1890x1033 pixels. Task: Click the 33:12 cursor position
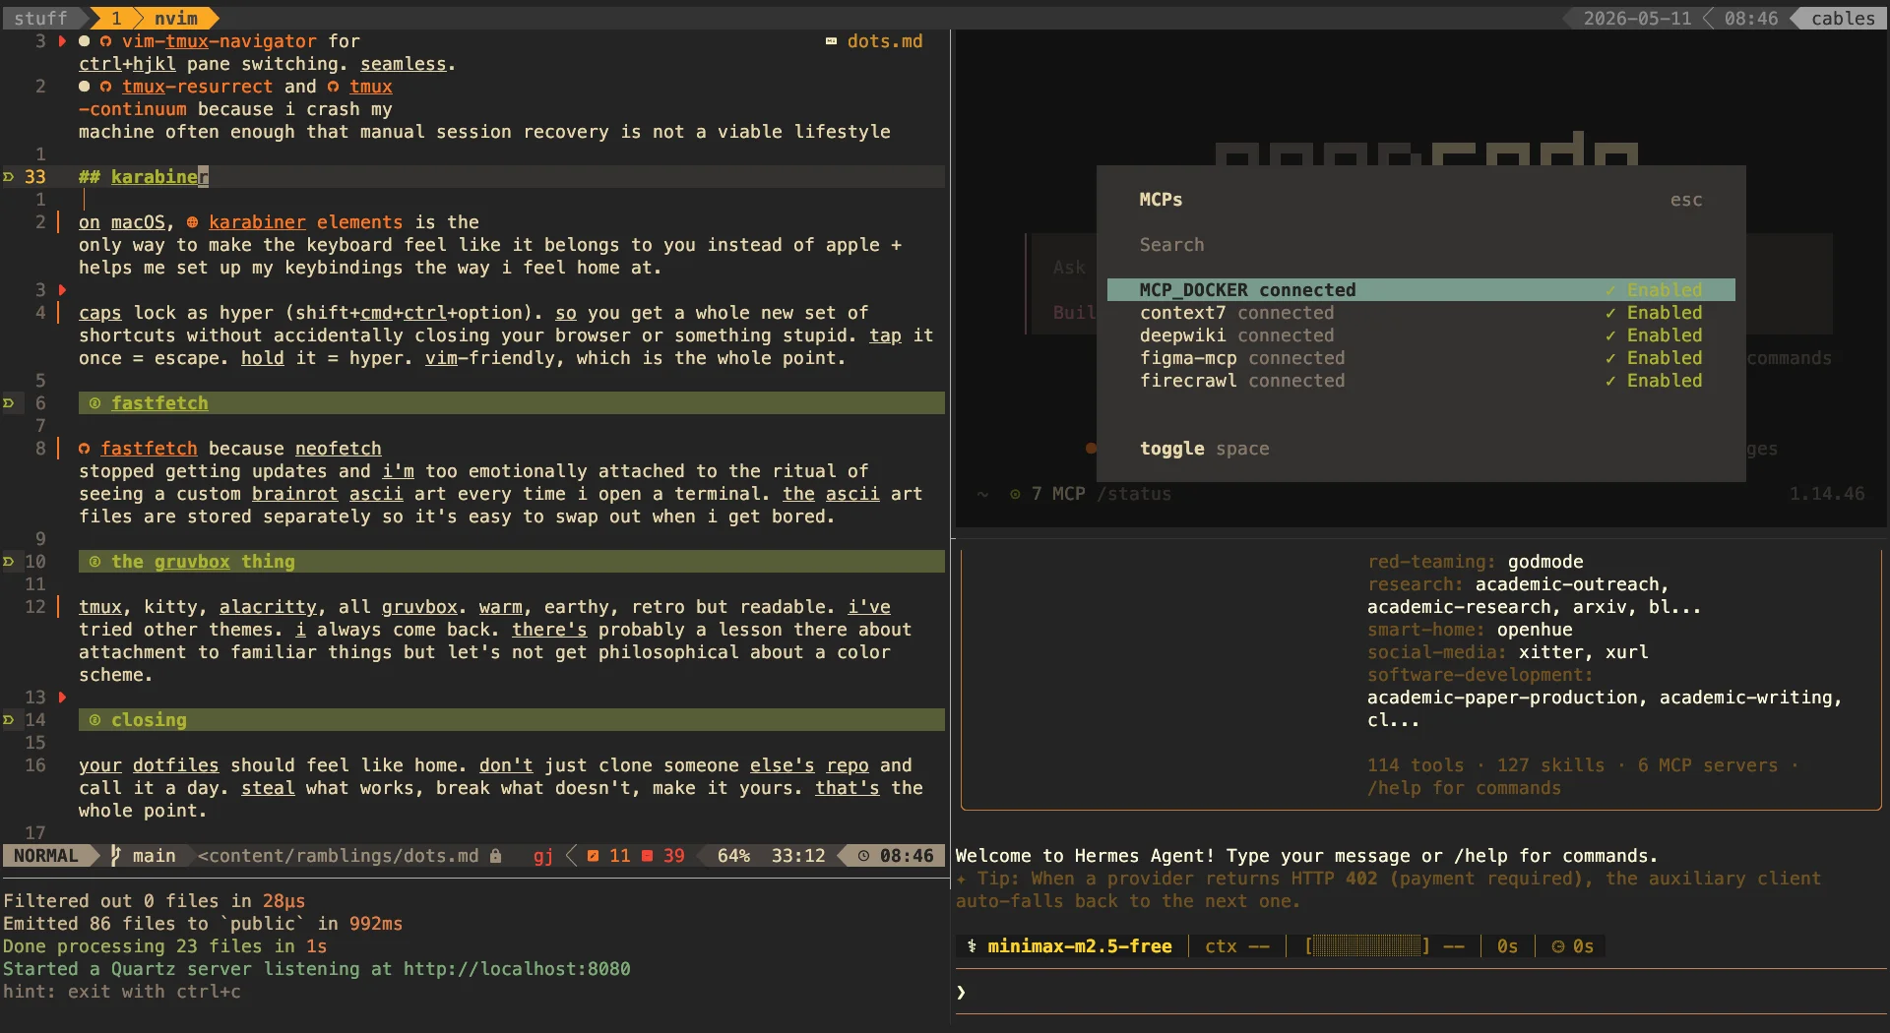pos(798,856)
